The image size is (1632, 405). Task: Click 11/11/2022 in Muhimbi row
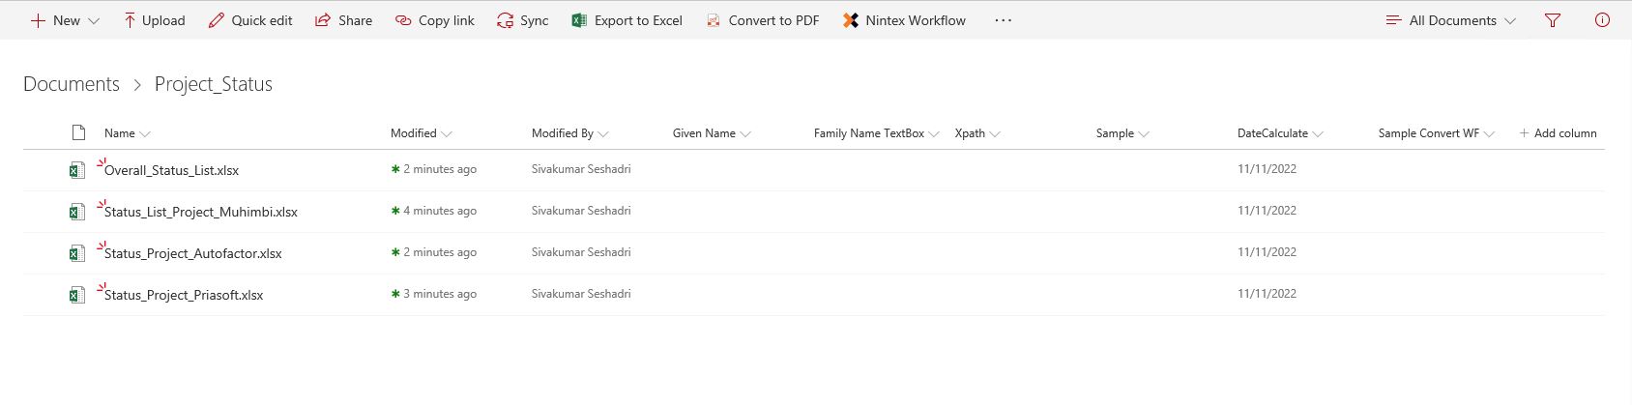point(1267,211)
